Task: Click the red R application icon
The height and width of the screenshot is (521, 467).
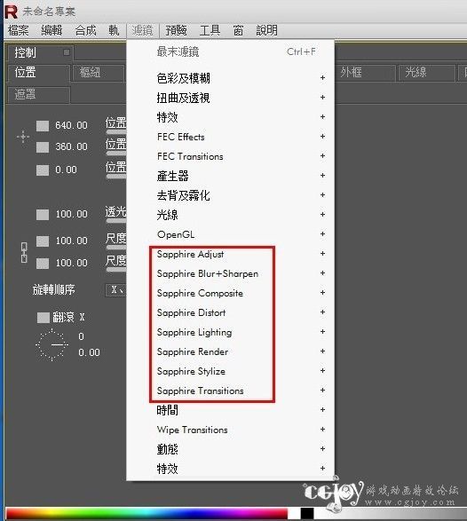Action: (11, 12)
